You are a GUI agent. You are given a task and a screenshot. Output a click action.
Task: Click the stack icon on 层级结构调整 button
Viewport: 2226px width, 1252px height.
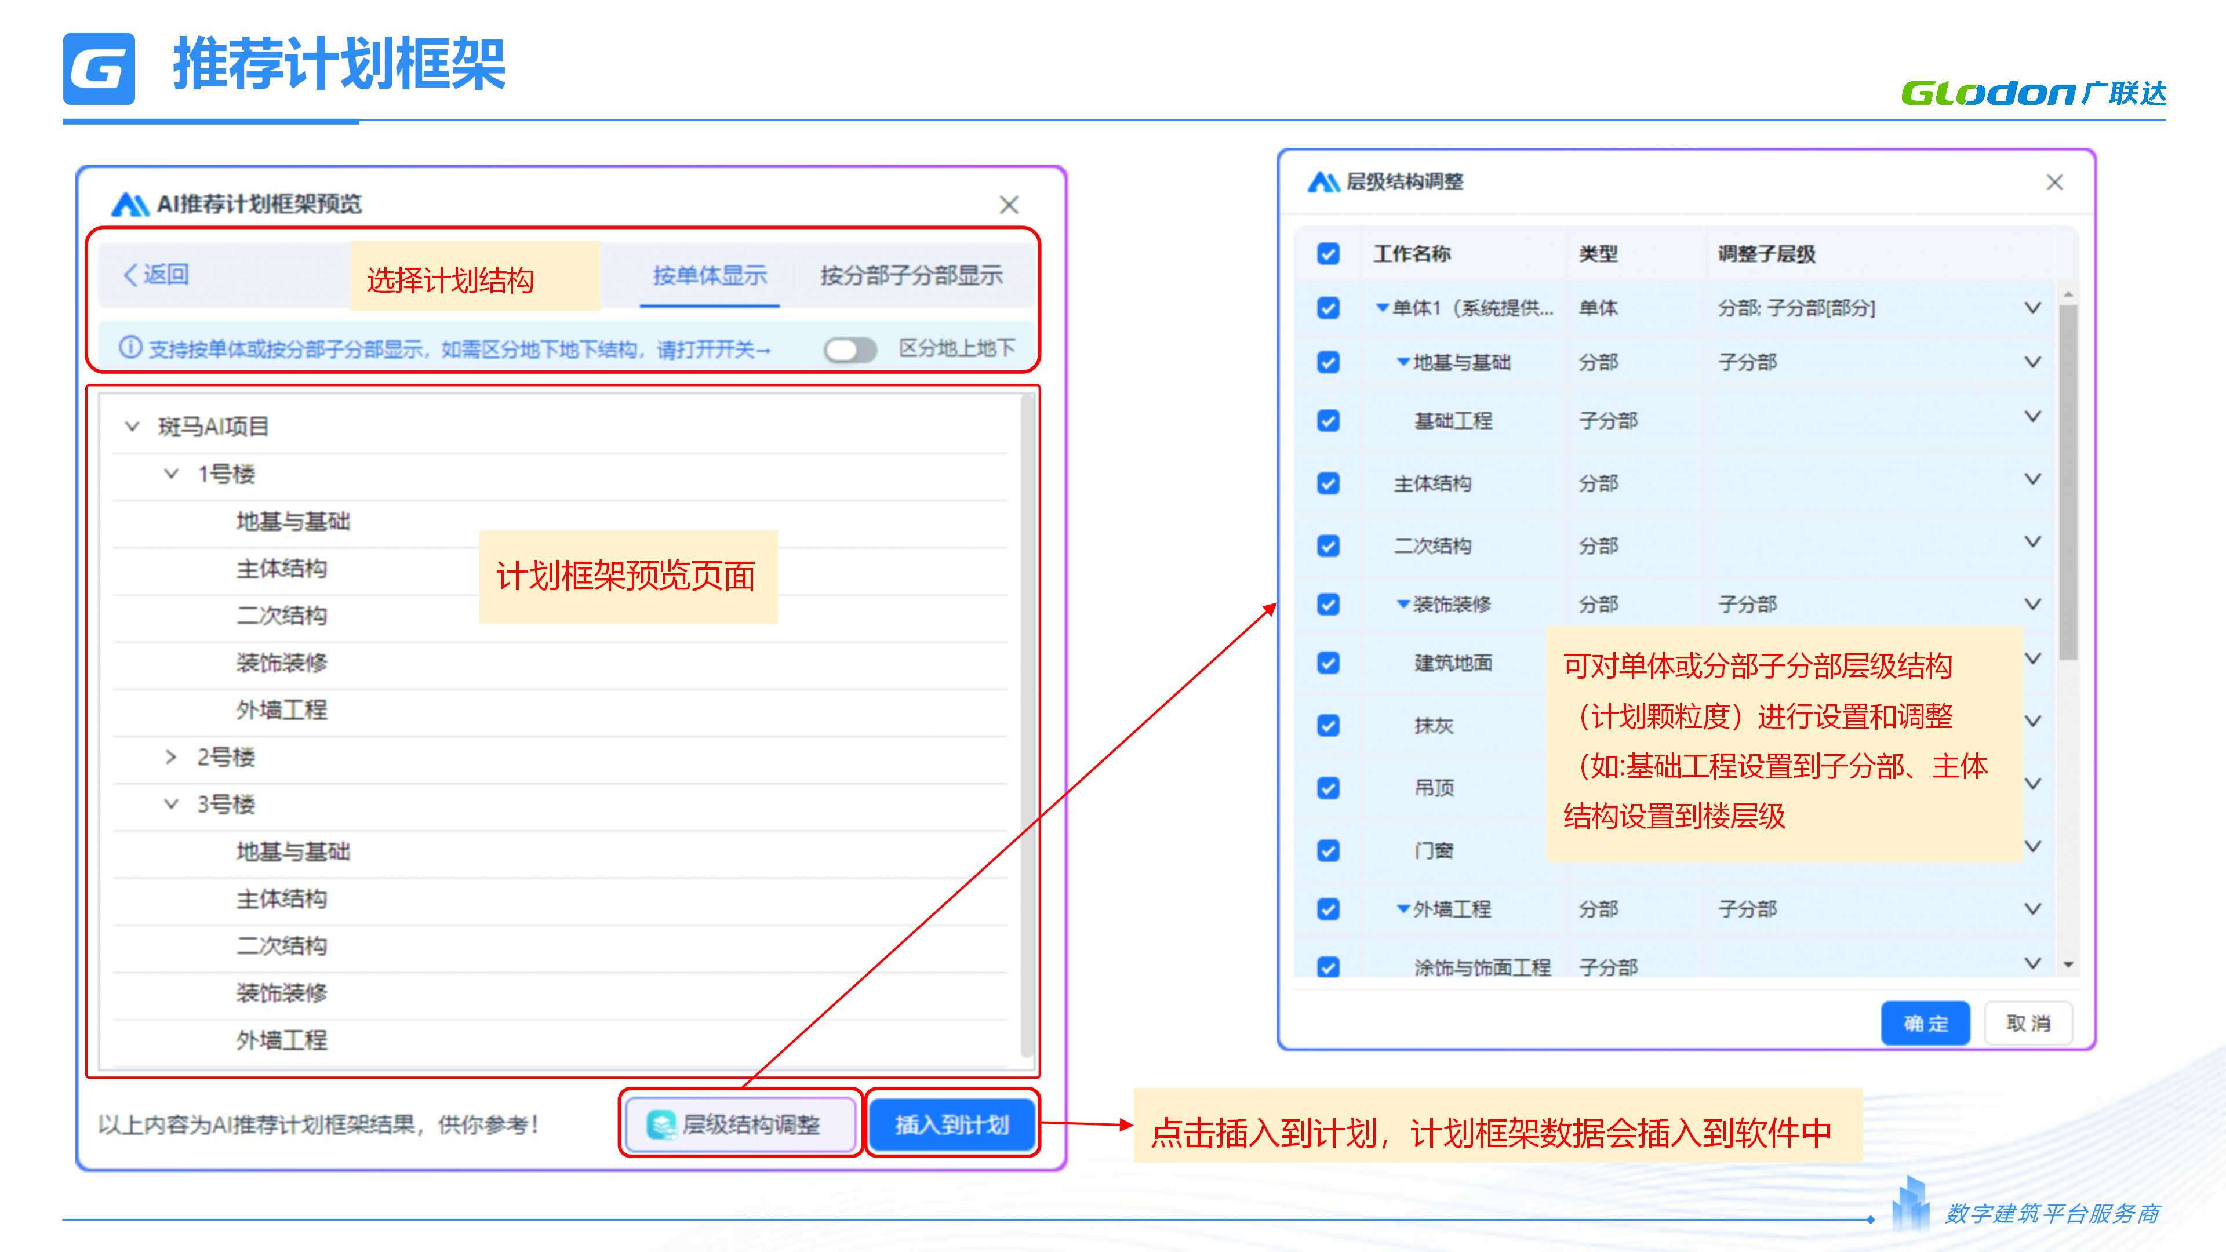[x=661, y=1124]
